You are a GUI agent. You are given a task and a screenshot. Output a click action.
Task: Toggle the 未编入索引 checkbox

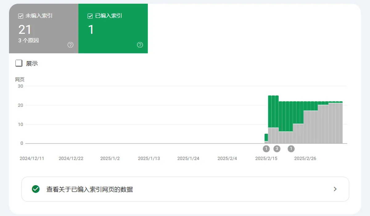[x=21, y=16]
